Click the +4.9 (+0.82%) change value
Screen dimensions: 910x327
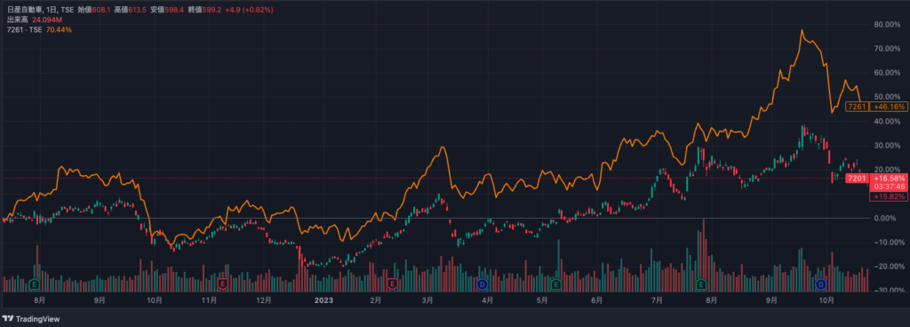tap(249, 10)
